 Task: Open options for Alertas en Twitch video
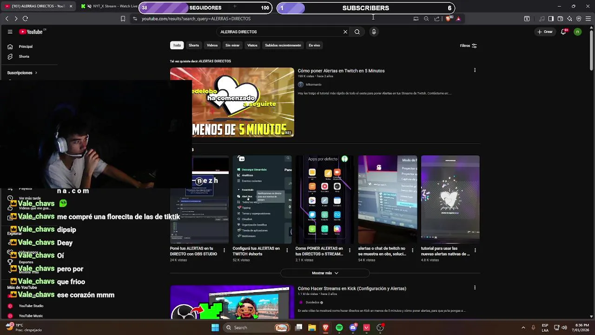click(x=475, y=70)
